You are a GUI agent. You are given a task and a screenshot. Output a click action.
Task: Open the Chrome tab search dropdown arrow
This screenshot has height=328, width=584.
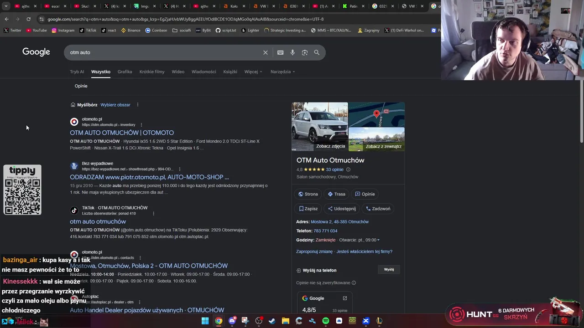click(6, 6)
